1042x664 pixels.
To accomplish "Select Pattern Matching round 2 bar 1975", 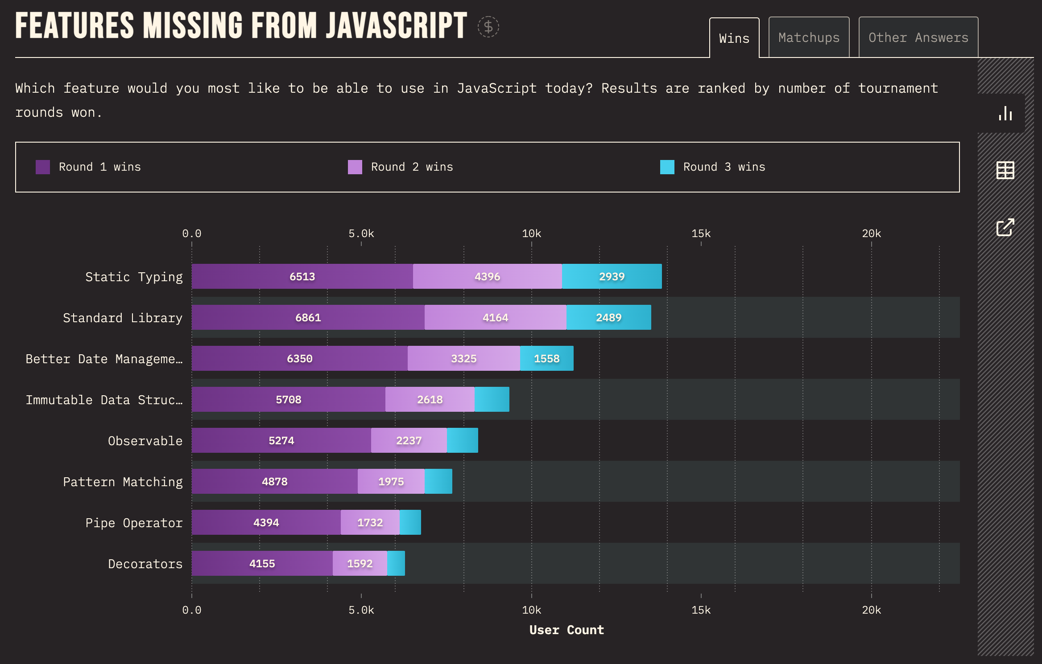I will click(391, 481).
